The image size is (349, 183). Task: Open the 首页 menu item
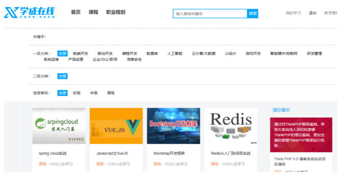pos(76,12)
